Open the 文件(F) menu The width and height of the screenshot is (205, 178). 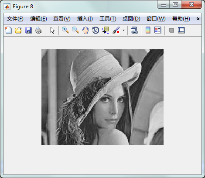click(x=15, y=19)
